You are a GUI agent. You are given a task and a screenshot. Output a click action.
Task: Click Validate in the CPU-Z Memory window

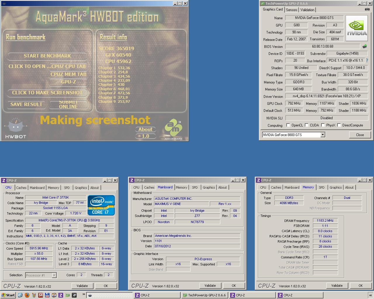[x=337, y=286]
